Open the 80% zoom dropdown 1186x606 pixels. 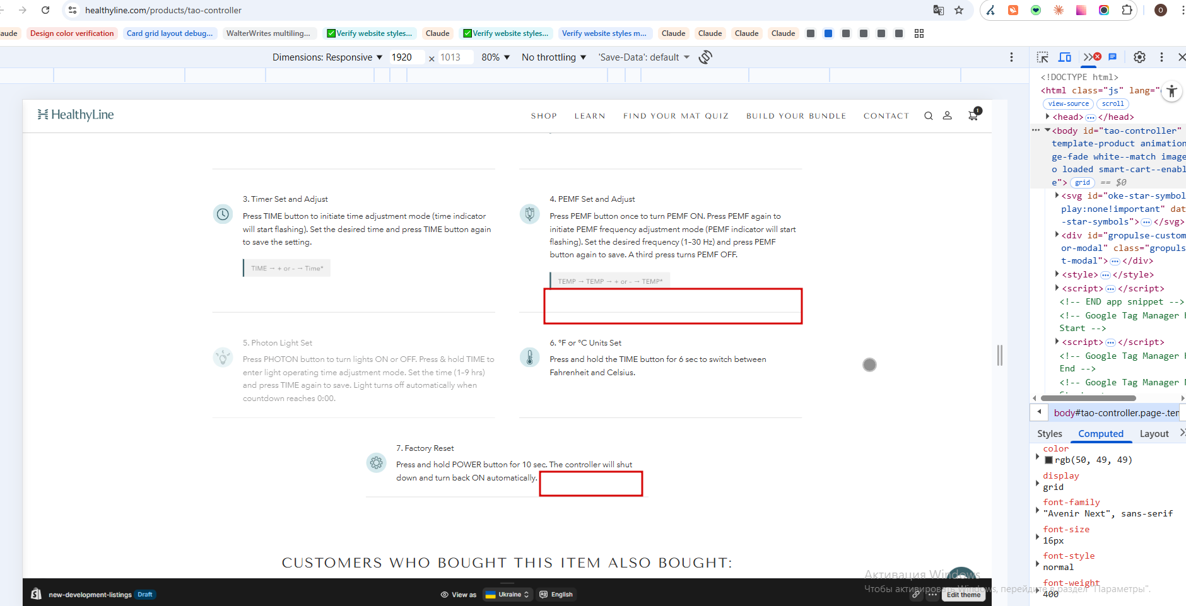(x=495, y=57)
